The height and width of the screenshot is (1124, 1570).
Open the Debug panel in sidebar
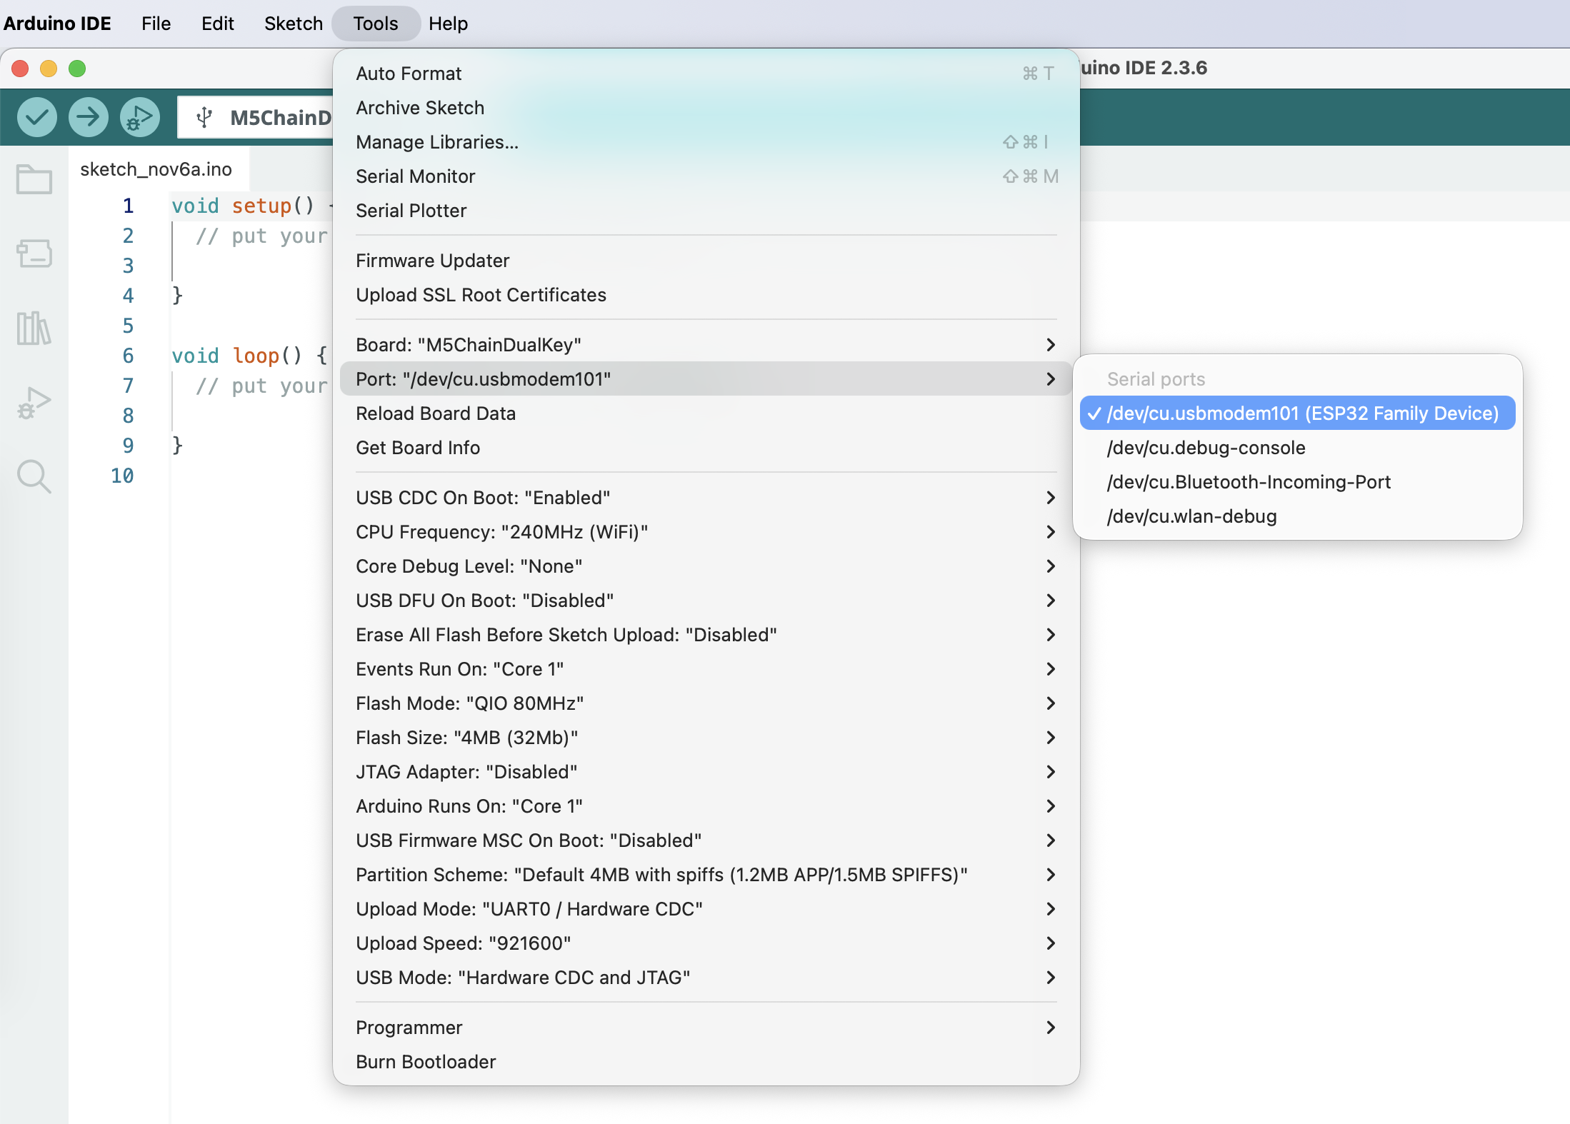[34, 403]
